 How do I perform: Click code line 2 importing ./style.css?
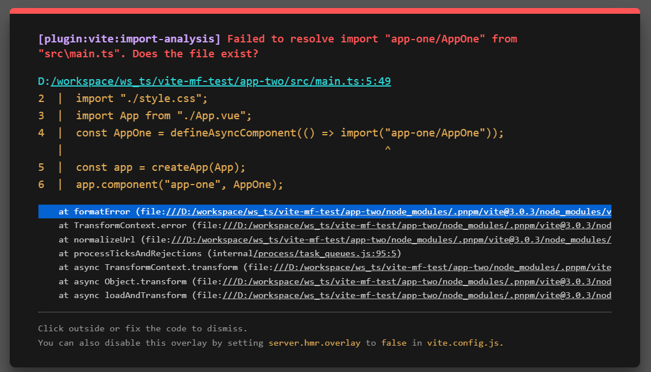point(123,99)
